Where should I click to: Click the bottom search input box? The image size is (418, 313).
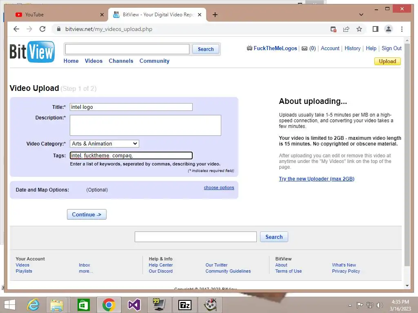tap(196, 237)
